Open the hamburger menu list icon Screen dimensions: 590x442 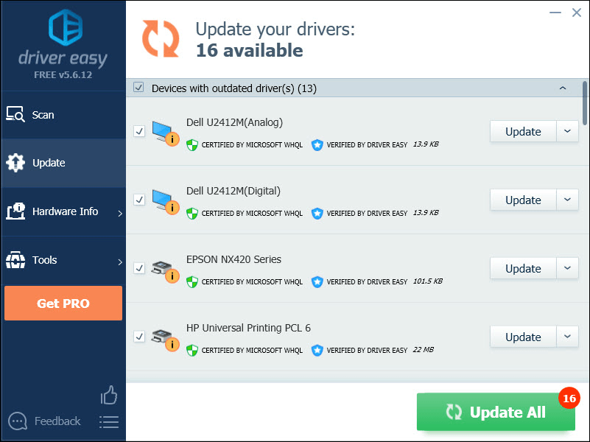click(109, 422)
